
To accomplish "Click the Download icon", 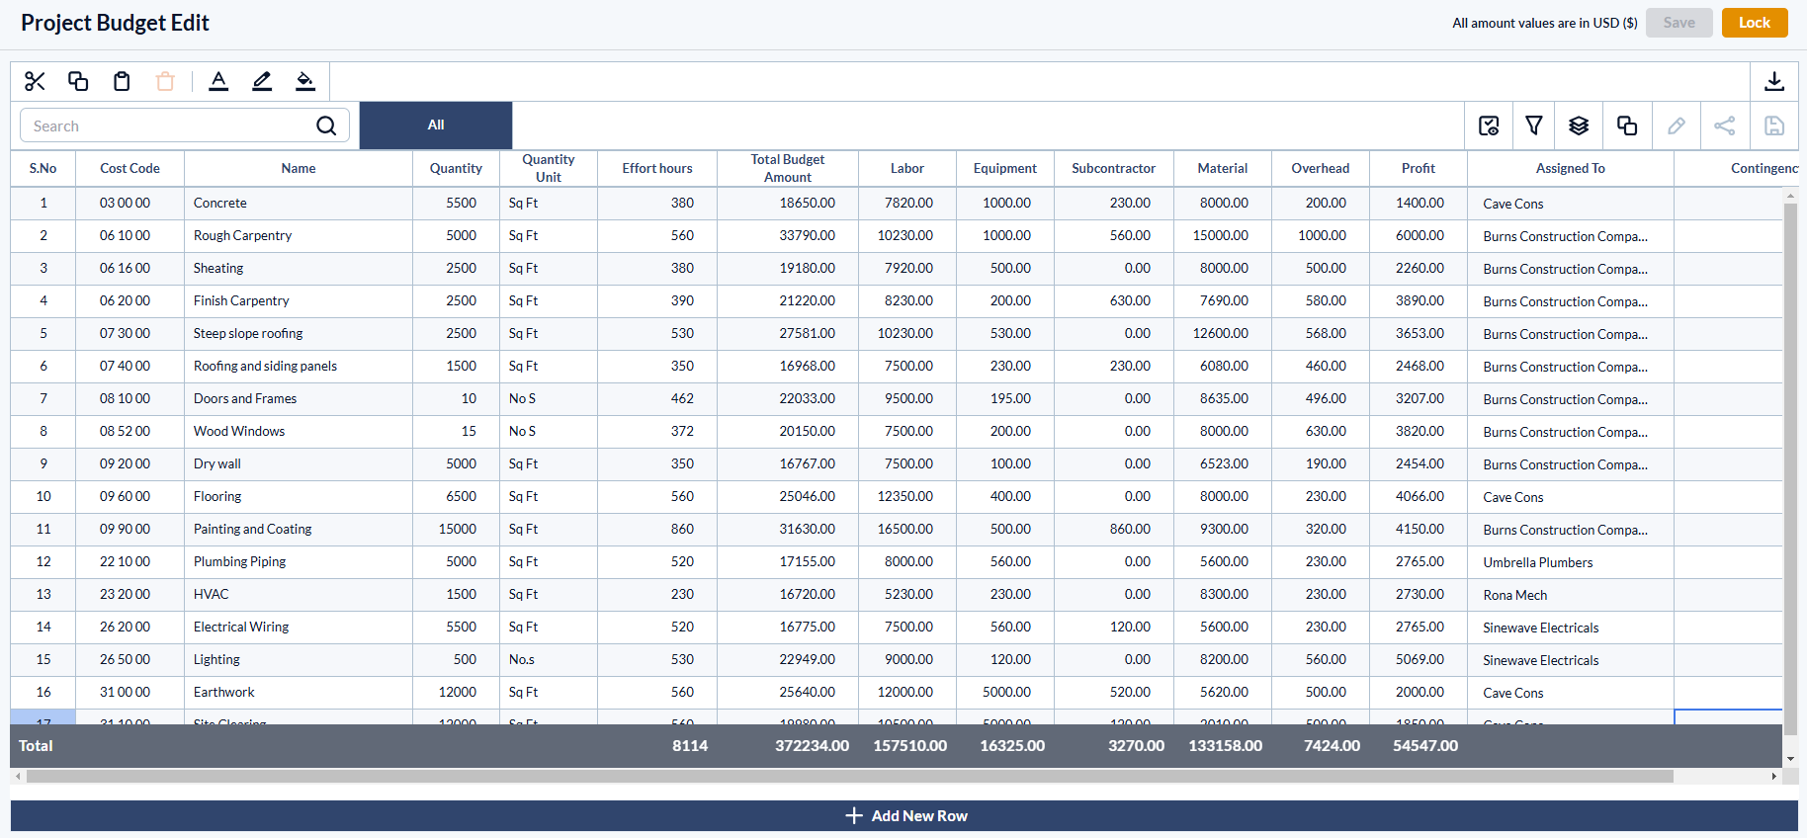I will 1774,81.
